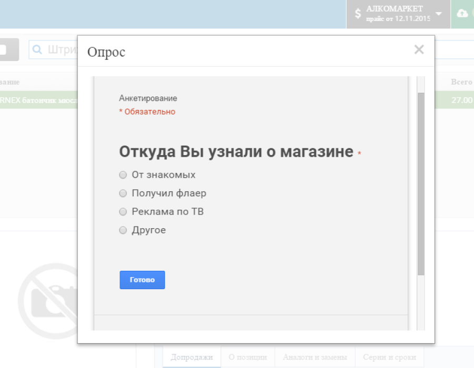Click the gray button left of search

[9, 49]
